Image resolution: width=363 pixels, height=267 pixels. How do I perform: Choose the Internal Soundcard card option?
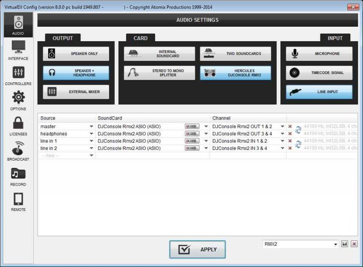tap(159, 54)
